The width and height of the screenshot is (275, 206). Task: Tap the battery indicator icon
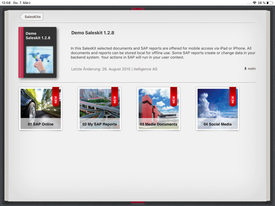pos(270,3)
